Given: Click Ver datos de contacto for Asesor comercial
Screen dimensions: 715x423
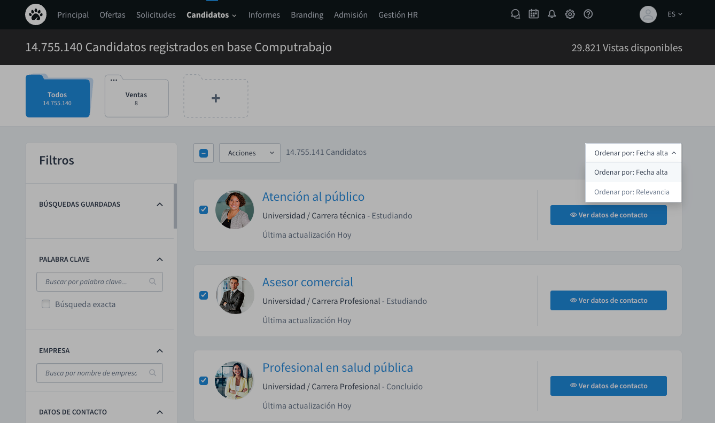Looking at the screenshot, I should (608, 300).
